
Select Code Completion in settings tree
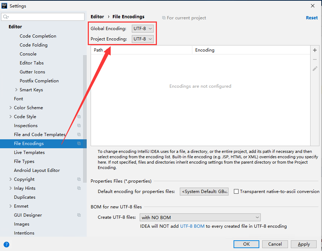pos(38,36)
